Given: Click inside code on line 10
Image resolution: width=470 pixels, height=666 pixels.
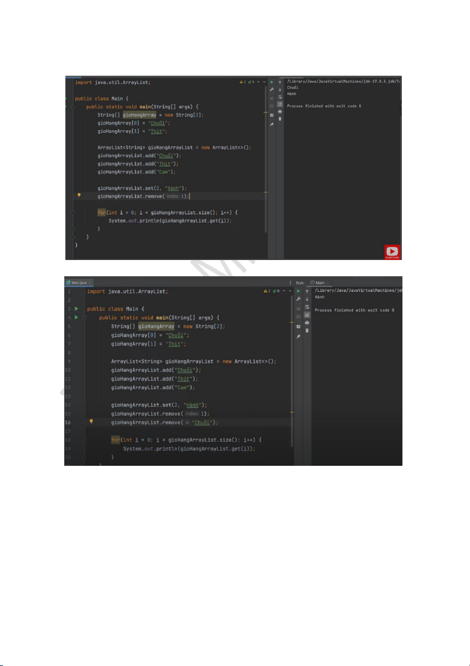Looking at the screenshot, I should click(x=155, y=370).
